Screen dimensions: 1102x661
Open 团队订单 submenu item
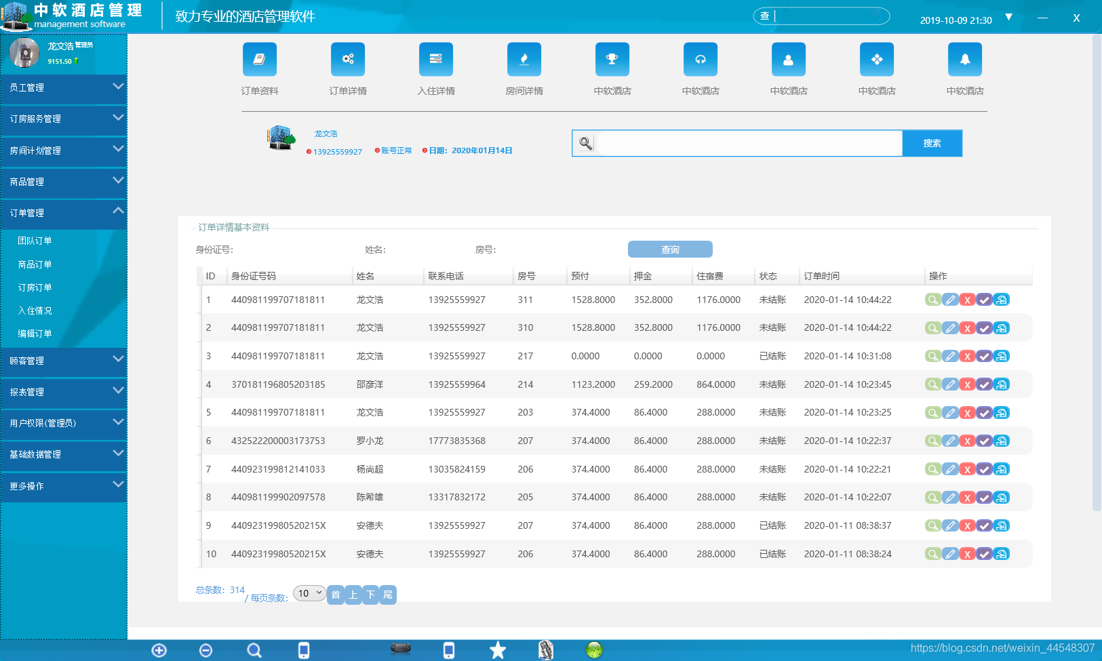[x=35, y=241]
